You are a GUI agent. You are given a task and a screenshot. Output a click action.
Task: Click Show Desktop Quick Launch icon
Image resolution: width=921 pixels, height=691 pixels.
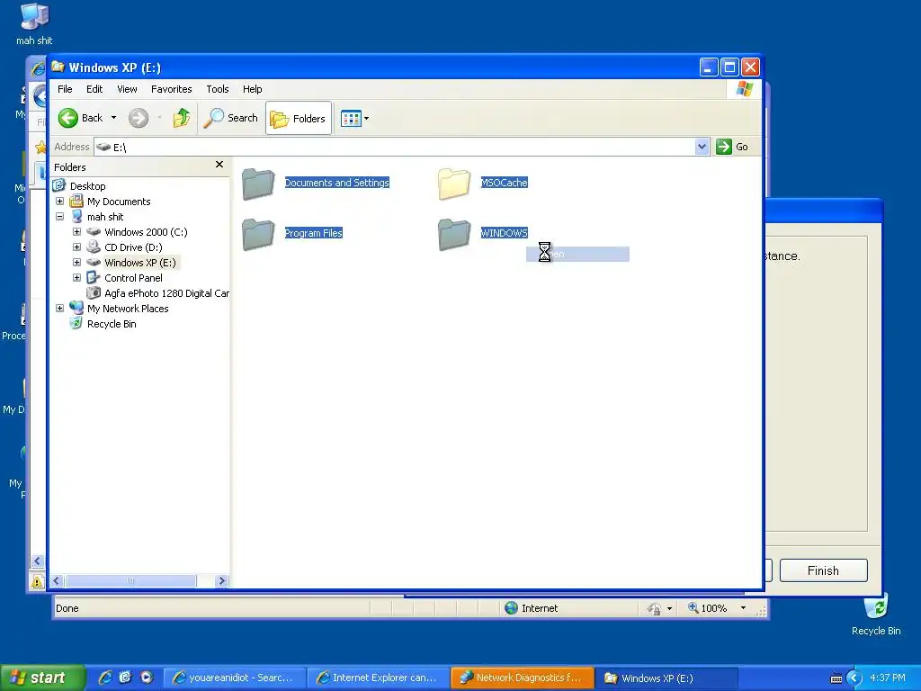pos(125,678)
